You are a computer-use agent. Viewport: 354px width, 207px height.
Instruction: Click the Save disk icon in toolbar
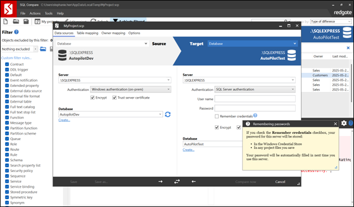pos(26,21)
